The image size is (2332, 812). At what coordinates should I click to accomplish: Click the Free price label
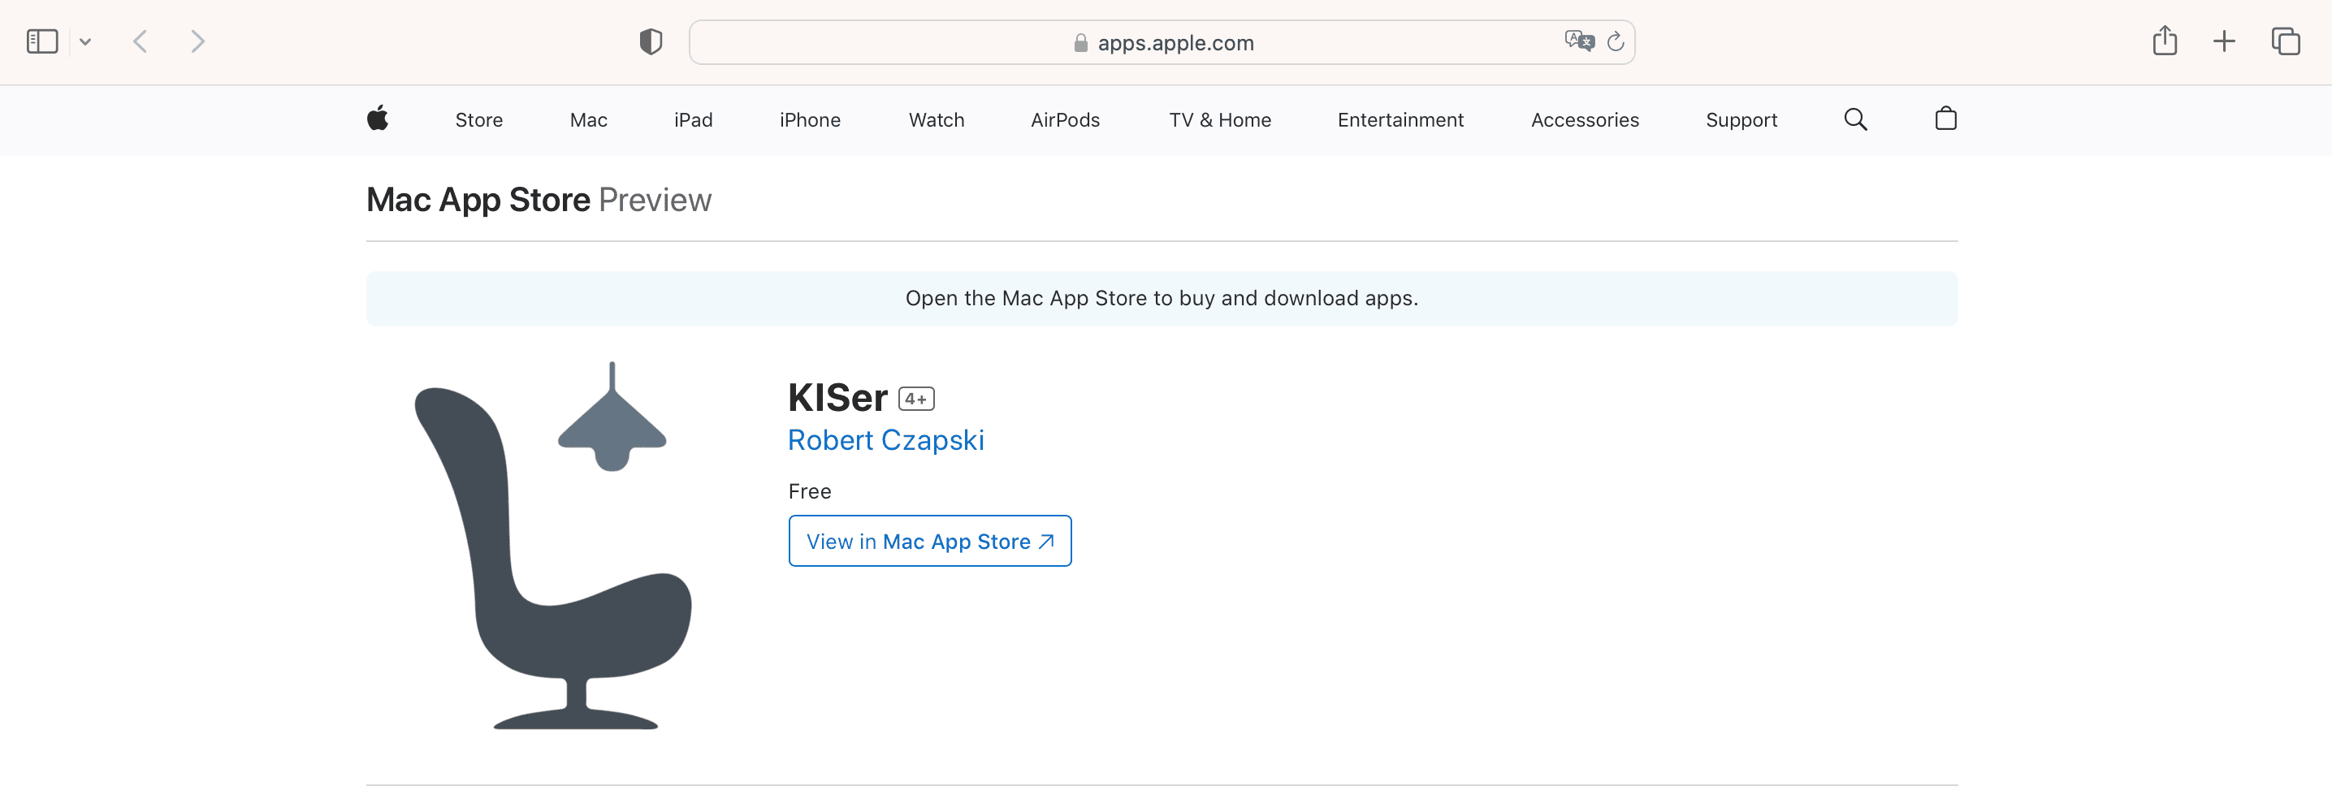[809, 491]
